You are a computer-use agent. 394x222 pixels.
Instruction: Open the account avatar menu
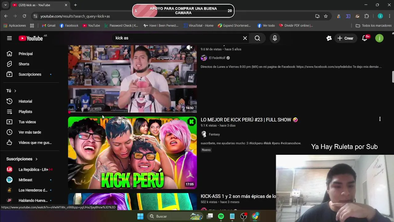click(379, 38)
